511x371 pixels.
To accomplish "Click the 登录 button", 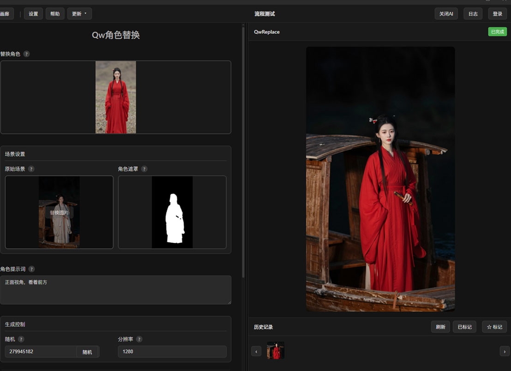I will [x=497, y=14].
